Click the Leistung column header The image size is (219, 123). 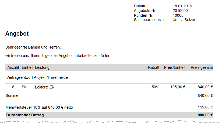42,67
